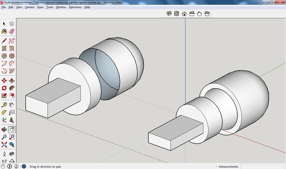Screen dimensions: 286x169
Task: Open the Edit menu
Action: [11, 7]
